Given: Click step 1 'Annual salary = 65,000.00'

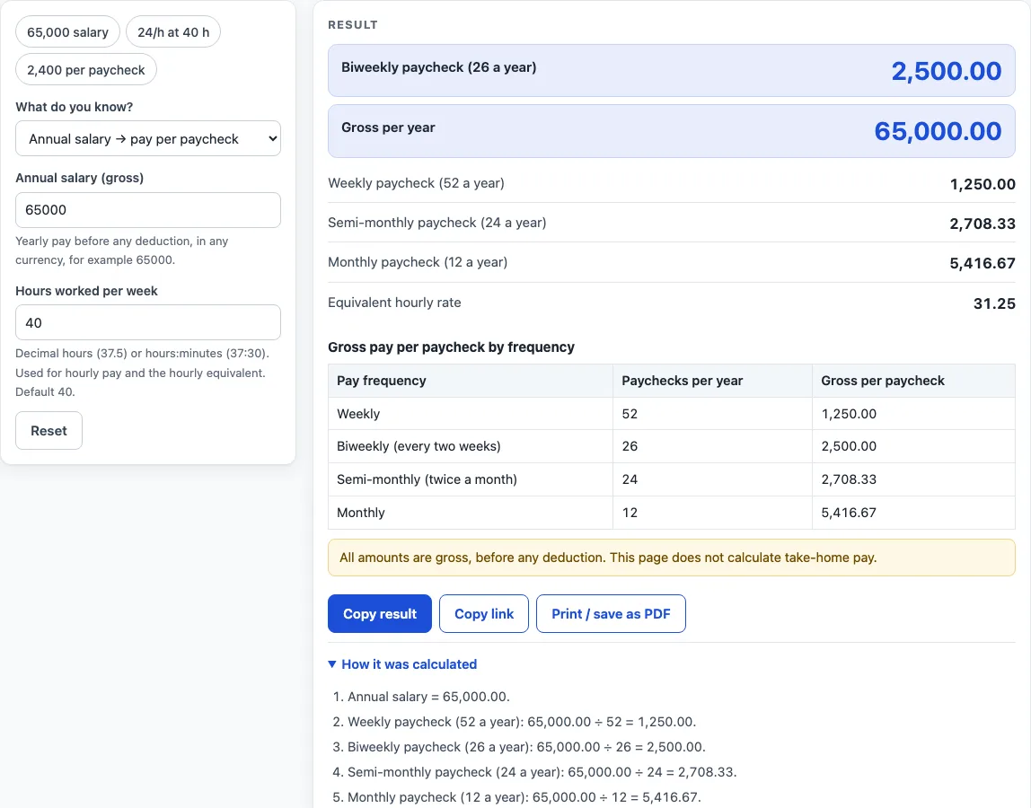Looking at the screenshot, I should click(428, 697).
